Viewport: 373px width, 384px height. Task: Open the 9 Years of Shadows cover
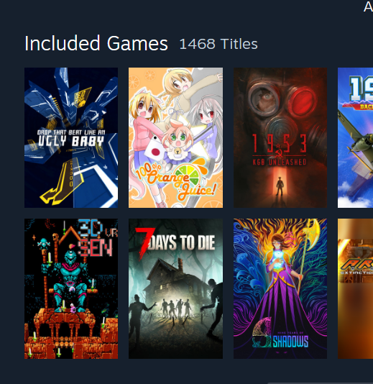(280, 289)
